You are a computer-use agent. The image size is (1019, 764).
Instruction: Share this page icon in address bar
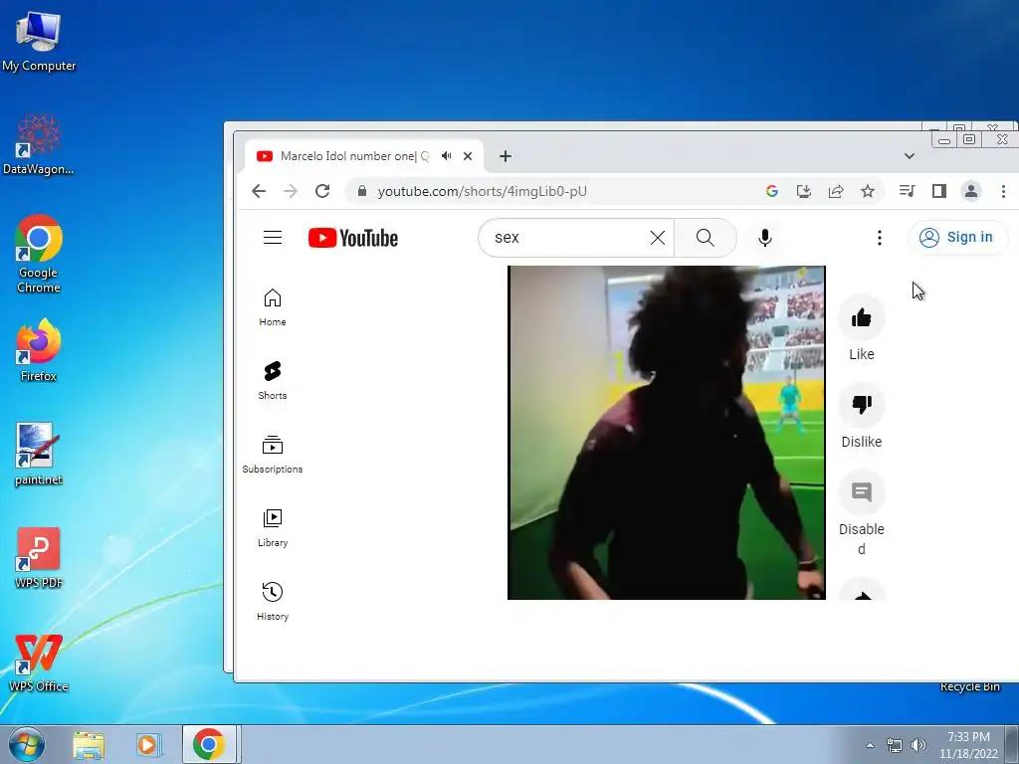836,191
